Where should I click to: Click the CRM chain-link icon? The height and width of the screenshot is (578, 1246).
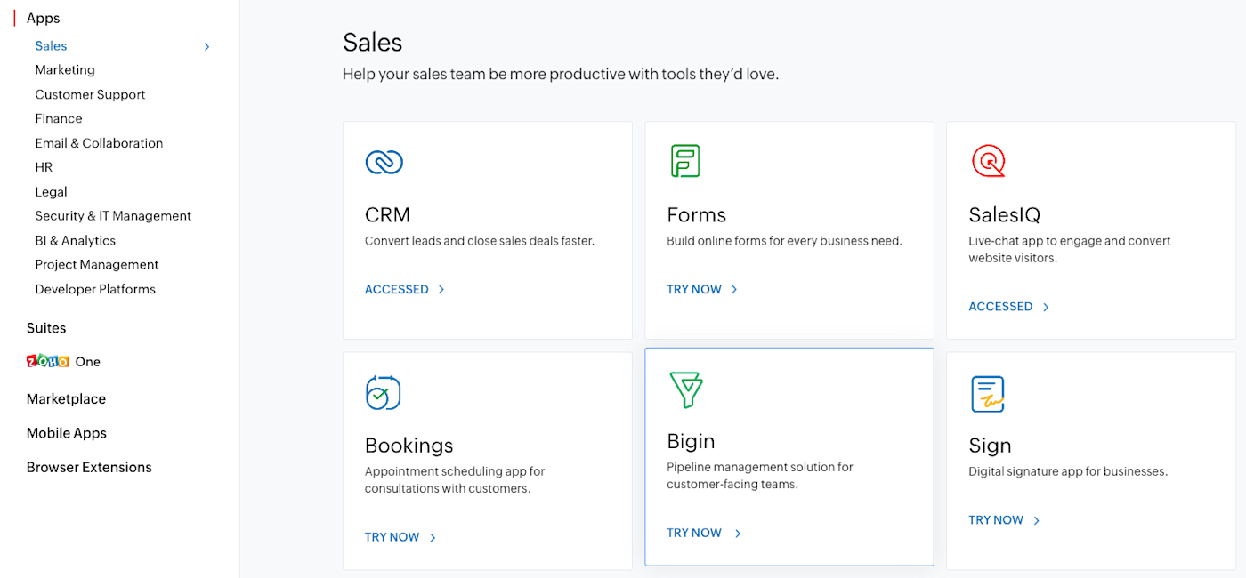(384, 162)
